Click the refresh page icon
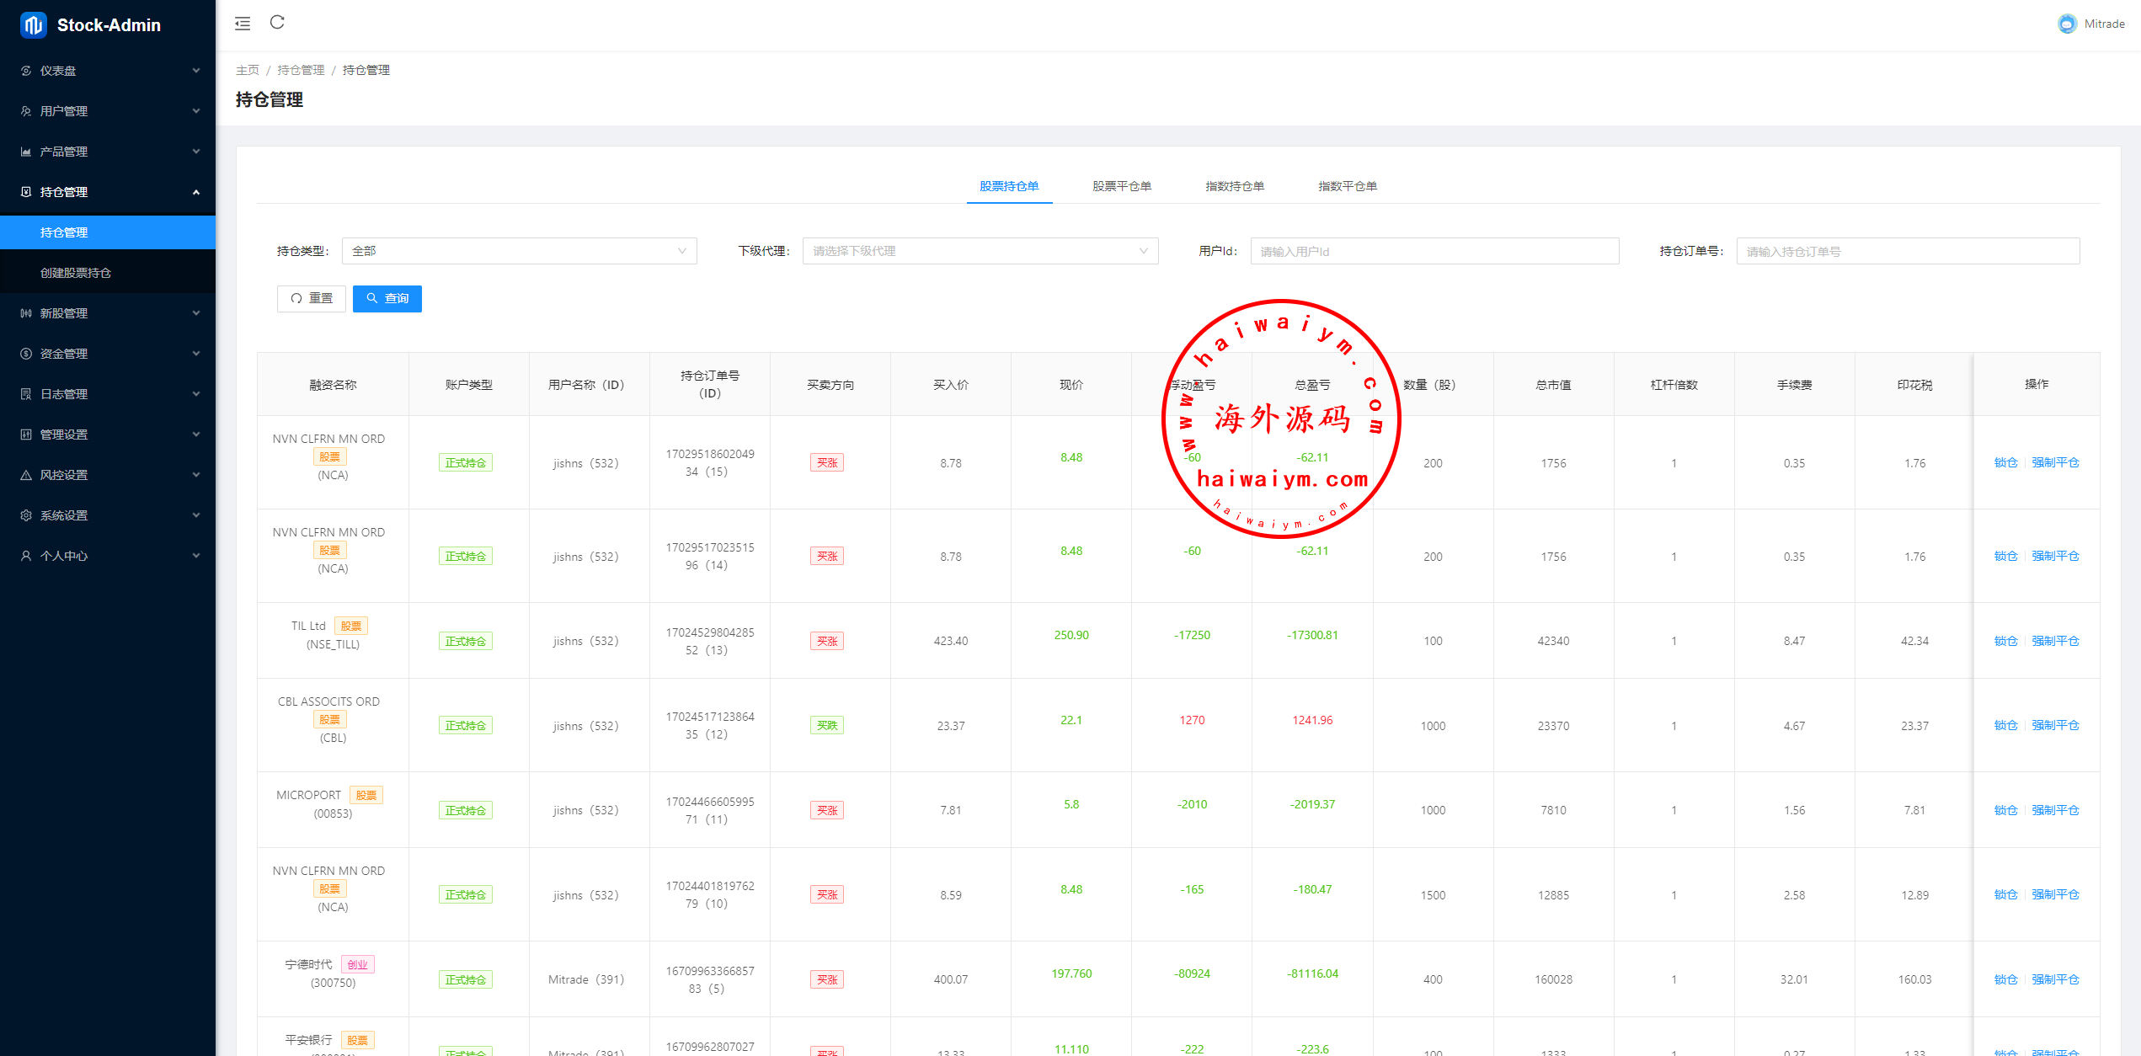 (277, 23)
